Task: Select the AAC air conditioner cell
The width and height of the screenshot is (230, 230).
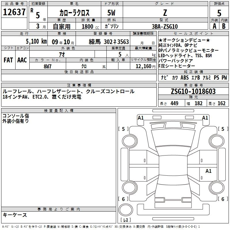Action: click(x=22, y=60)
